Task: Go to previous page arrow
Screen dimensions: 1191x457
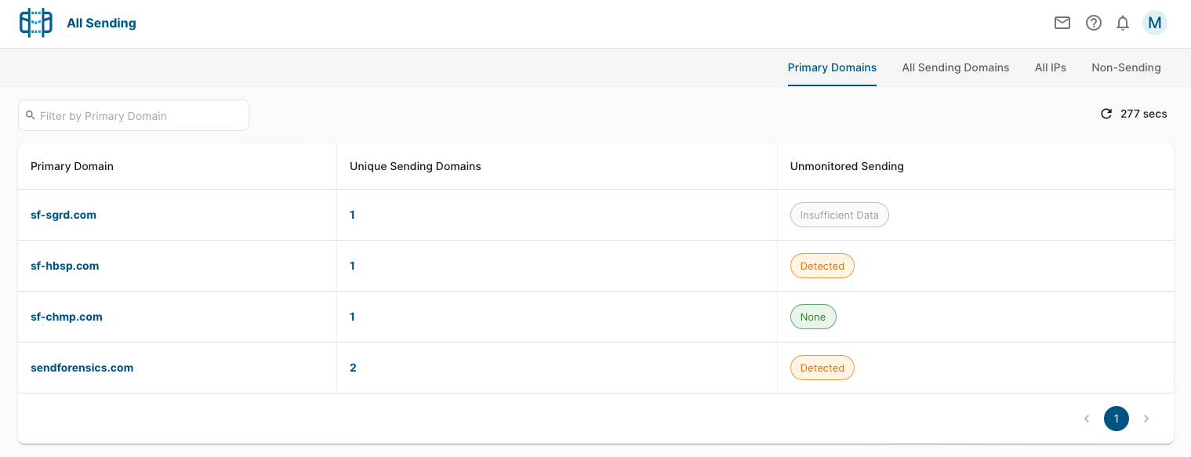Action: [1087, 419]
